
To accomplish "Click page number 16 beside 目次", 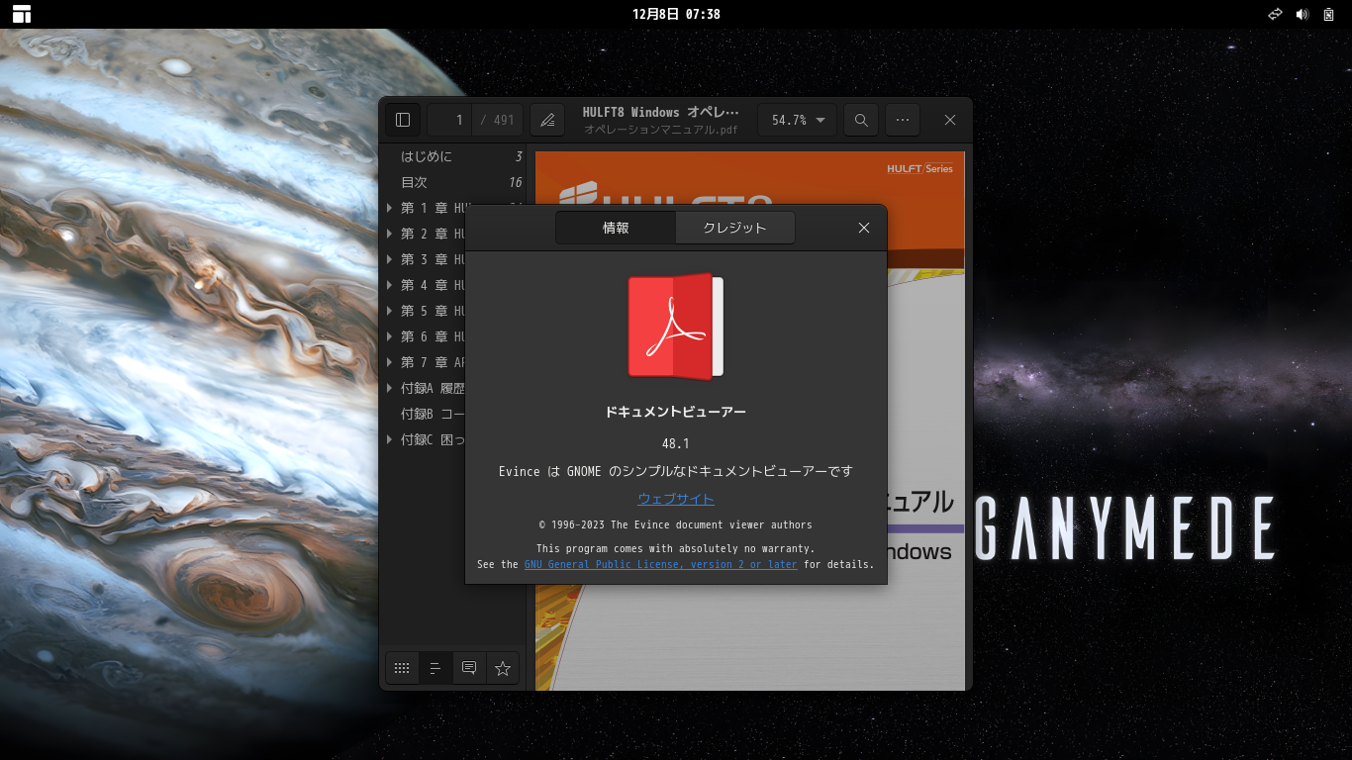I will [516, 182].
